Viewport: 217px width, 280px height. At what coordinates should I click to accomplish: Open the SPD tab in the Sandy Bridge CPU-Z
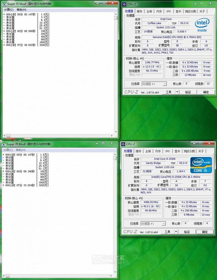[167, 151]
